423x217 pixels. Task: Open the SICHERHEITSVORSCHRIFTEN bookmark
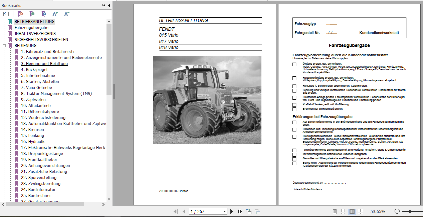(x=41, y=40)
